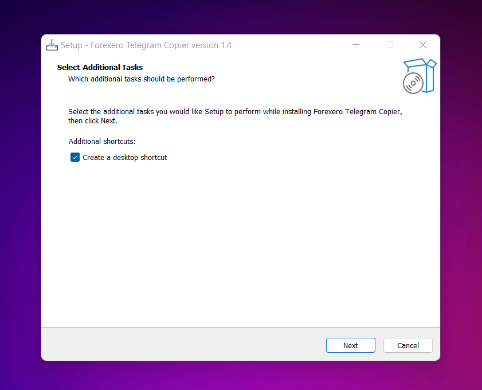Click the 'Select Additional Tasks' heading
The height and width of the screenshot is (390, 482).
point(100,67)
